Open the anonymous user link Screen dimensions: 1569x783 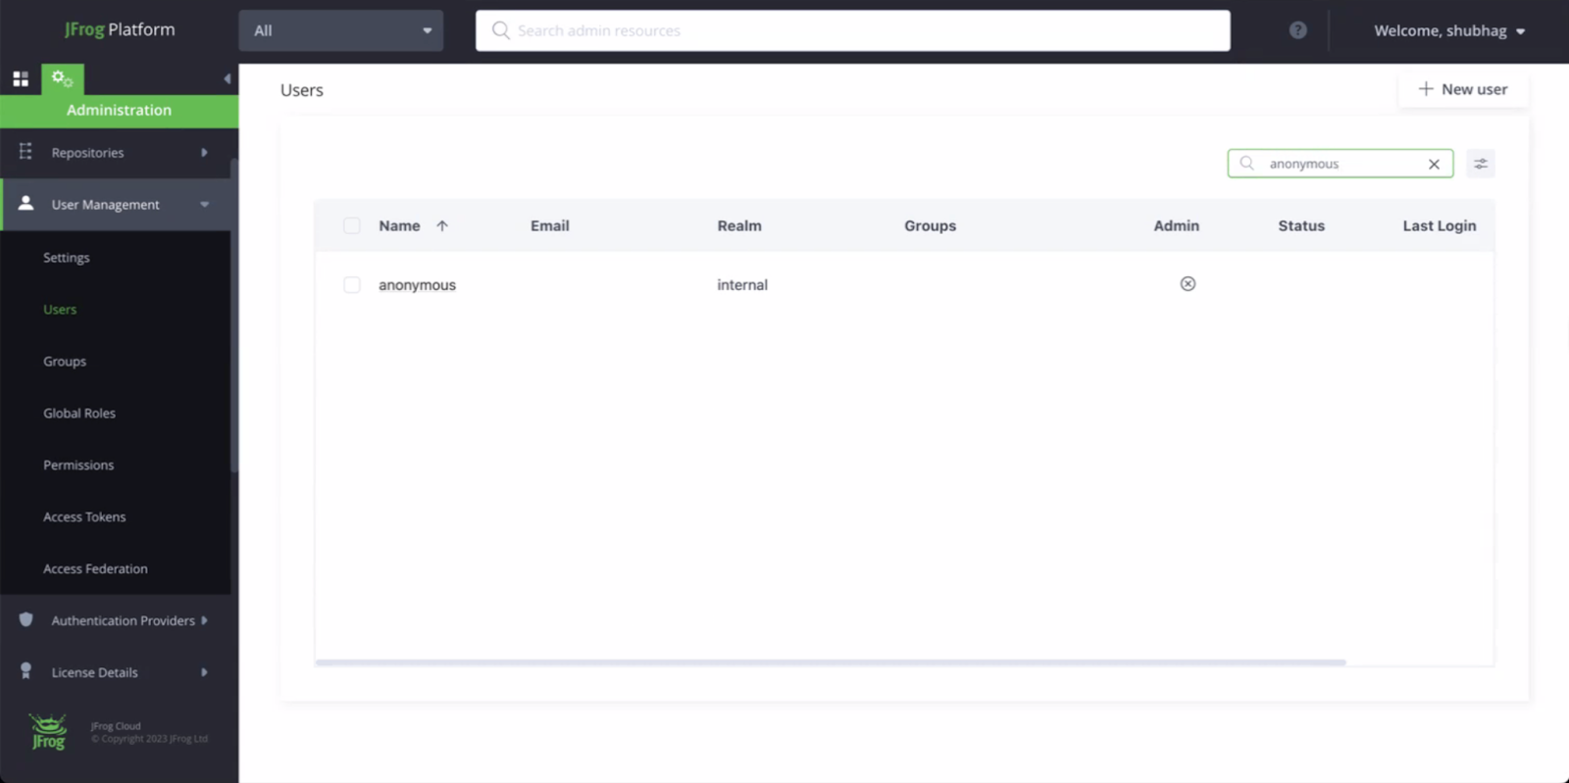[417, 285]
